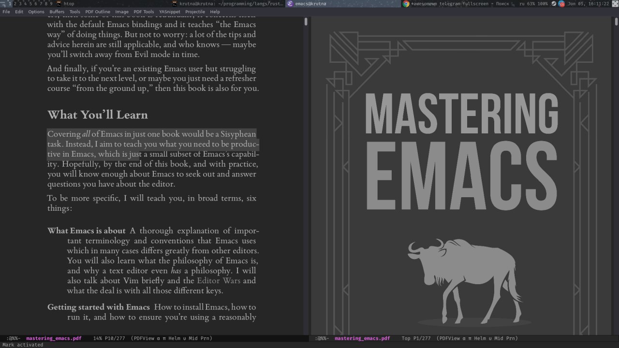The width and height of the screenshot is (619, 348).
Task: Open the YASnippet menu
Action: pyautogui.click(x=170, y=12)
